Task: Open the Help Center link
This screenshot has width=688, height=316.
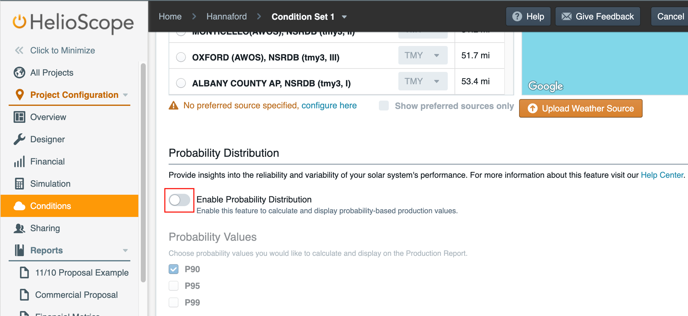Action: coord(662,175)
